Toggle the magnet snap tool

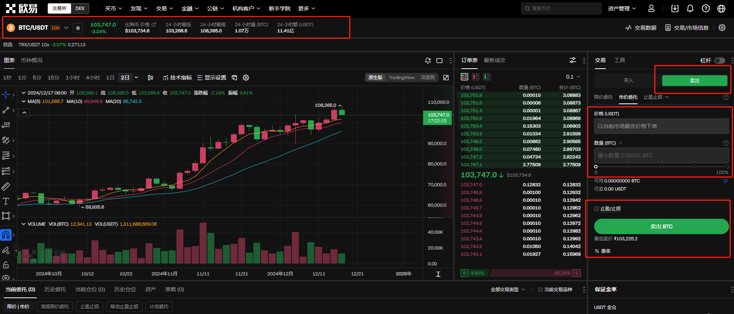tap(6, 235)
